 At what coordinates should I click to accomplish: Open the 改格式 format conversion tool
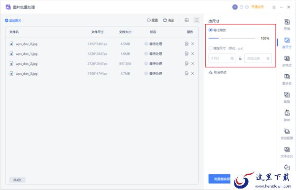tap(287, 61)
